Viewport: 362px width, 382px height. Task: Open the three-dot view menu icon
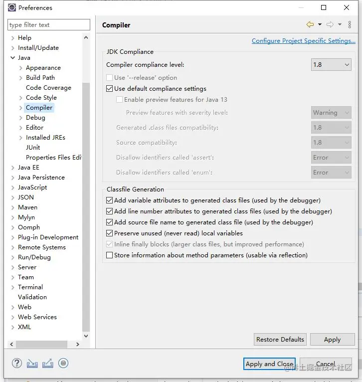[x=350, y=24]
